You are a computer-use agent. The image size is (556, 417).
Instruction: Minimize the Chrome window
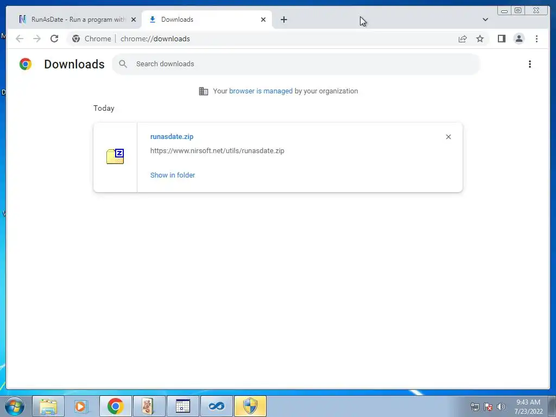[504, 11]
